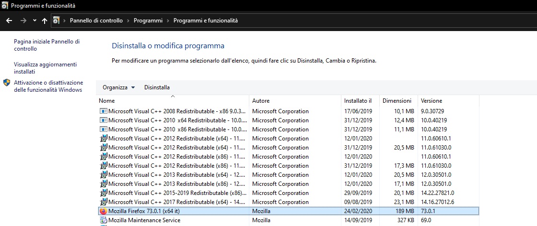Image resolution: width=537 pixels, height=226 pixels.
Task: Open the recent locations dropdown arrow
Action: coord(35,21)
